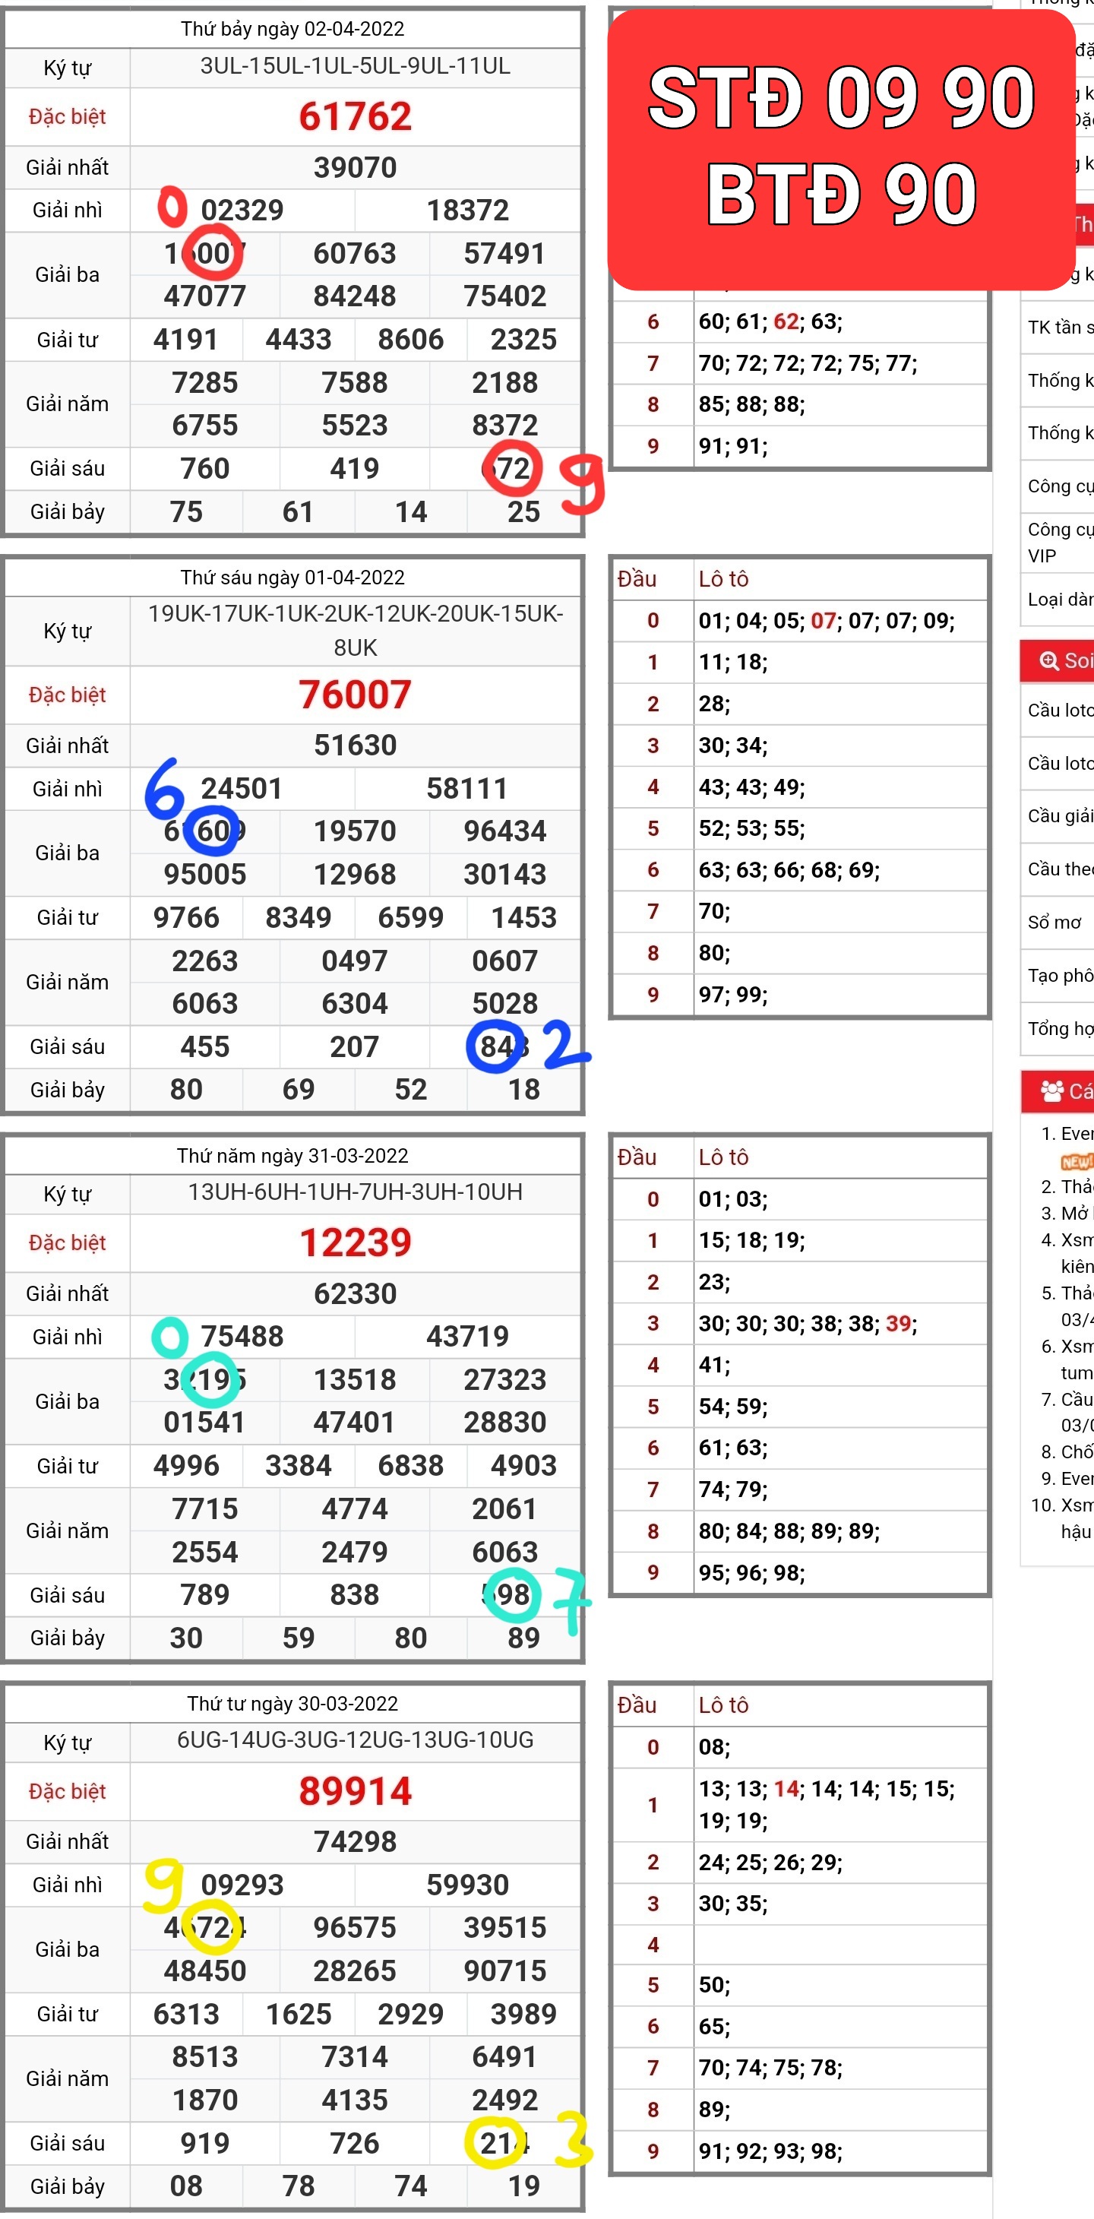
Task: Click fifth prize number 0497
Action: (x=355, y=961)
